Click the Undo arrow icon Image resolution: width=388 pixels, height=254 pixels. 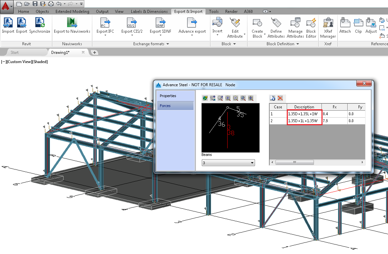click(x=59, y=4)
